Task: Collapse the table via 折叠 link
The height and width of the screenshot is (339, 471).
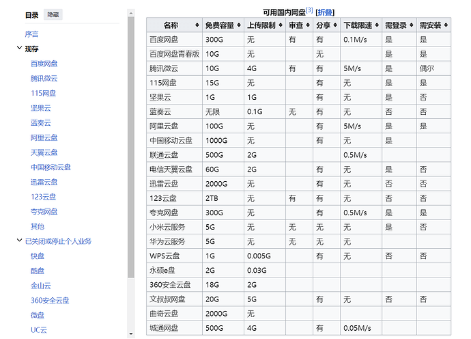Action: (x=325, y=12)
